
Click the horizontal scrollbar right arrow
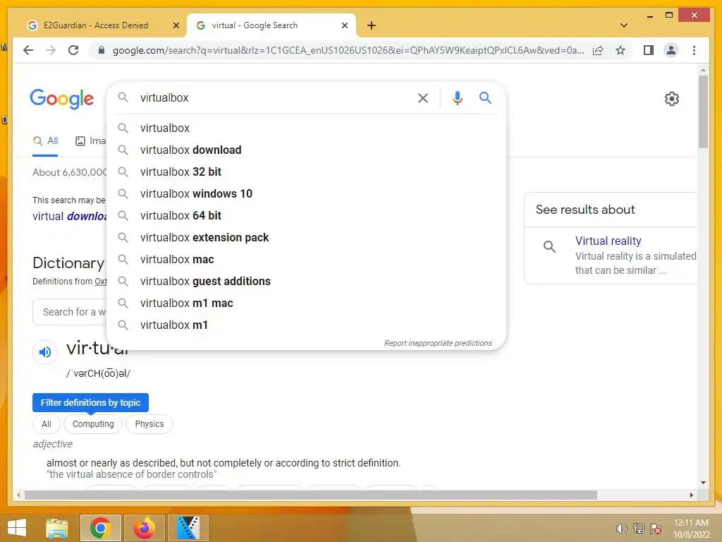tap(692, 495)
